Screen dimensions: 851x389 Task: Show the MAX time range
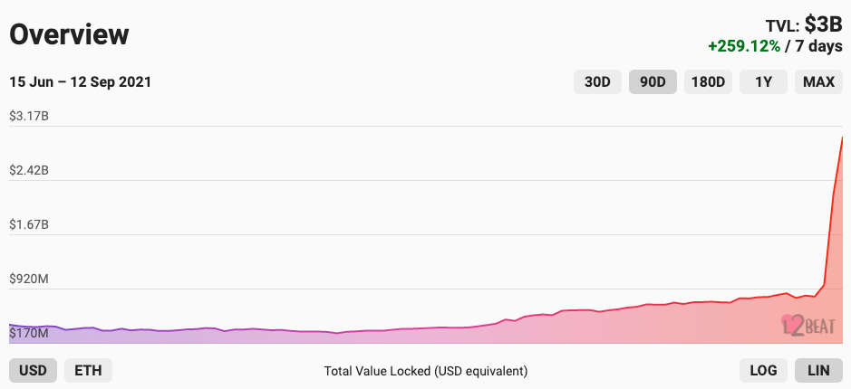pyautogui.click(x=819, y=82)
